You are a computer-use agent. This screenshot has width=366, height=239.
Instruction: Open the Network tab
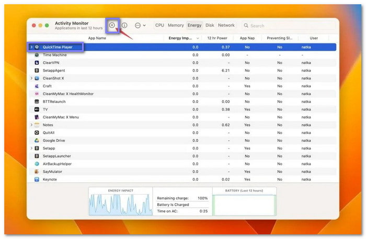point(226,25)
